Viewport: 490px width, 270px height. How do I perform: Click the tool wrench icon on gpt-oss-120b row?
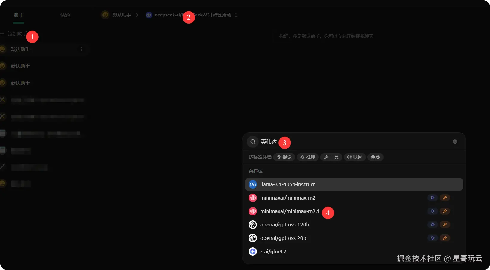click(445, 225)
